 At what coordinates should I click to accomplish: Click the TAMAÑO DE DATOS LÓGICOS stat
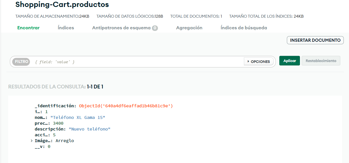(130, 16)
